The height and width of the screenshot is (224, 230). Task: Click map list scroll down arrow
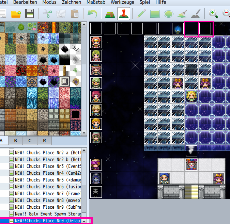point(84,221)
